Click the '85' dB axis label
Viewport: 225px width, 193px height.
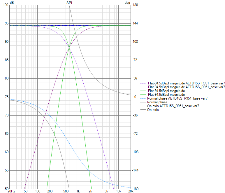(7, 60)
